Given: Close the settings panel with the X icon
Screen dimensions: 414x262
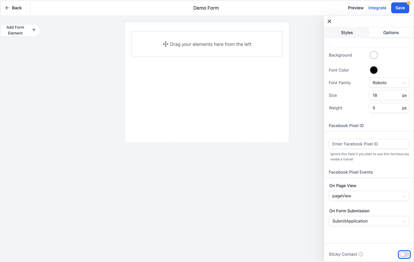Looking at the screenshot, I should click(x=329, y=21).
